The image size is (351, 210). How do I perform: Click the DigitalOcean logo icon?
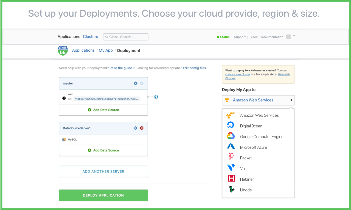coord(231,126)
